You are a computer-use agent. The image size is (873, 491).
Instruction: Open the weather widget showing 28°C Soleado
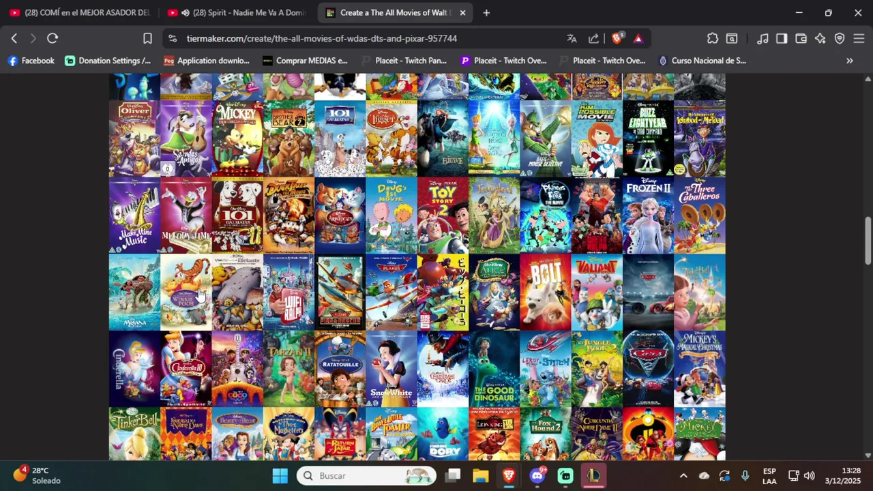tap(38, 475)
